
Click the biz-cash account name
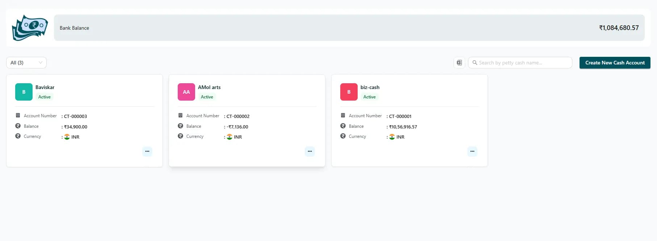370,87
